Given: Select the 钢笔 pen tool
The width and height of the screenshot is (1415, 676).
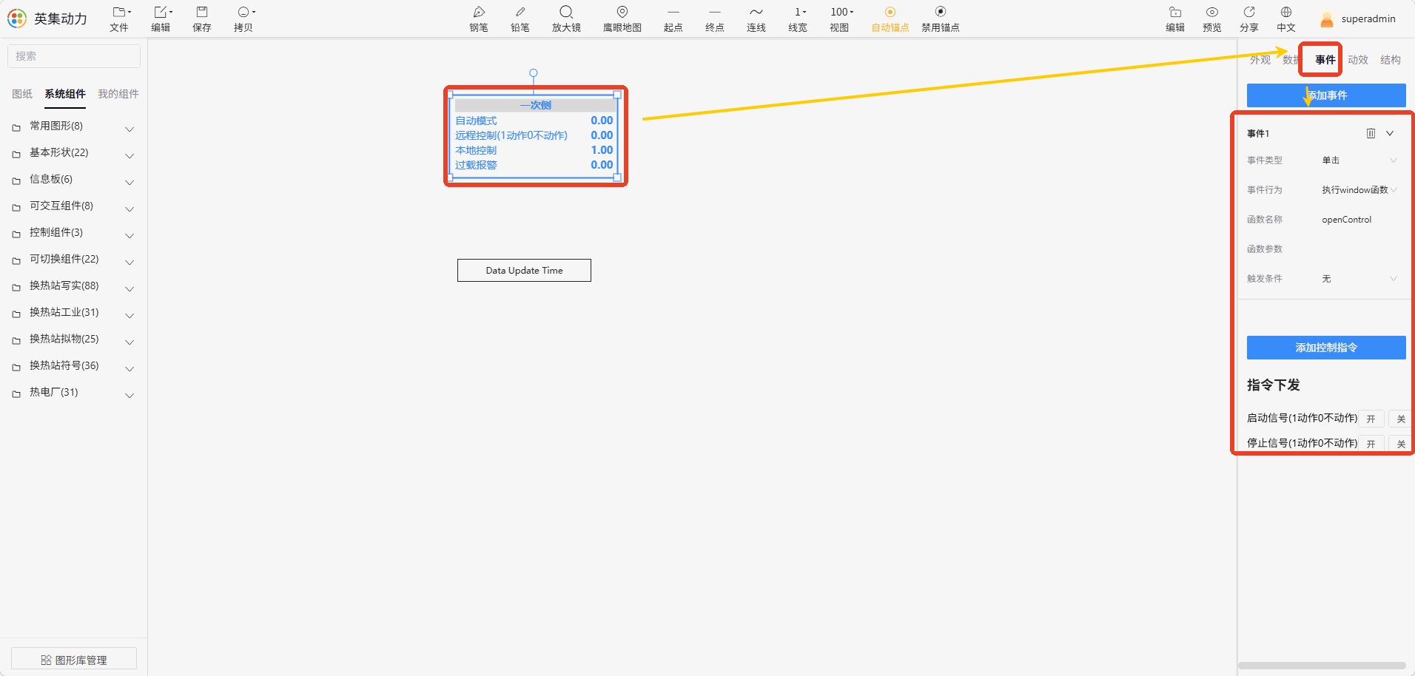Looking at the screenshot, I should [479, 18].
